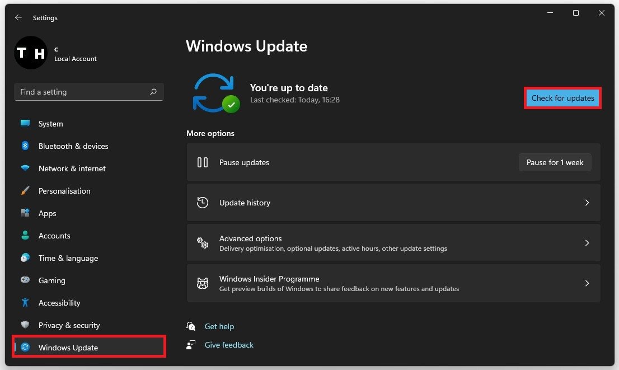Viewport: 619px width, 370px height.
Task: Click the Advanced options title
Action: (x=250, y=238)
